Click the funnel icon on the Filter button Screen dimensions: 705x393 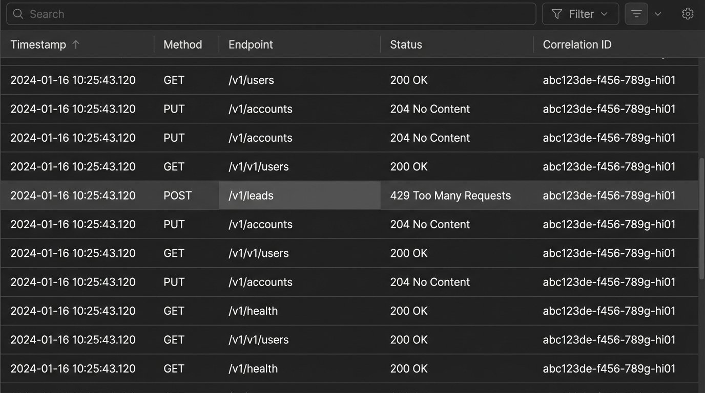coord(557,14)
